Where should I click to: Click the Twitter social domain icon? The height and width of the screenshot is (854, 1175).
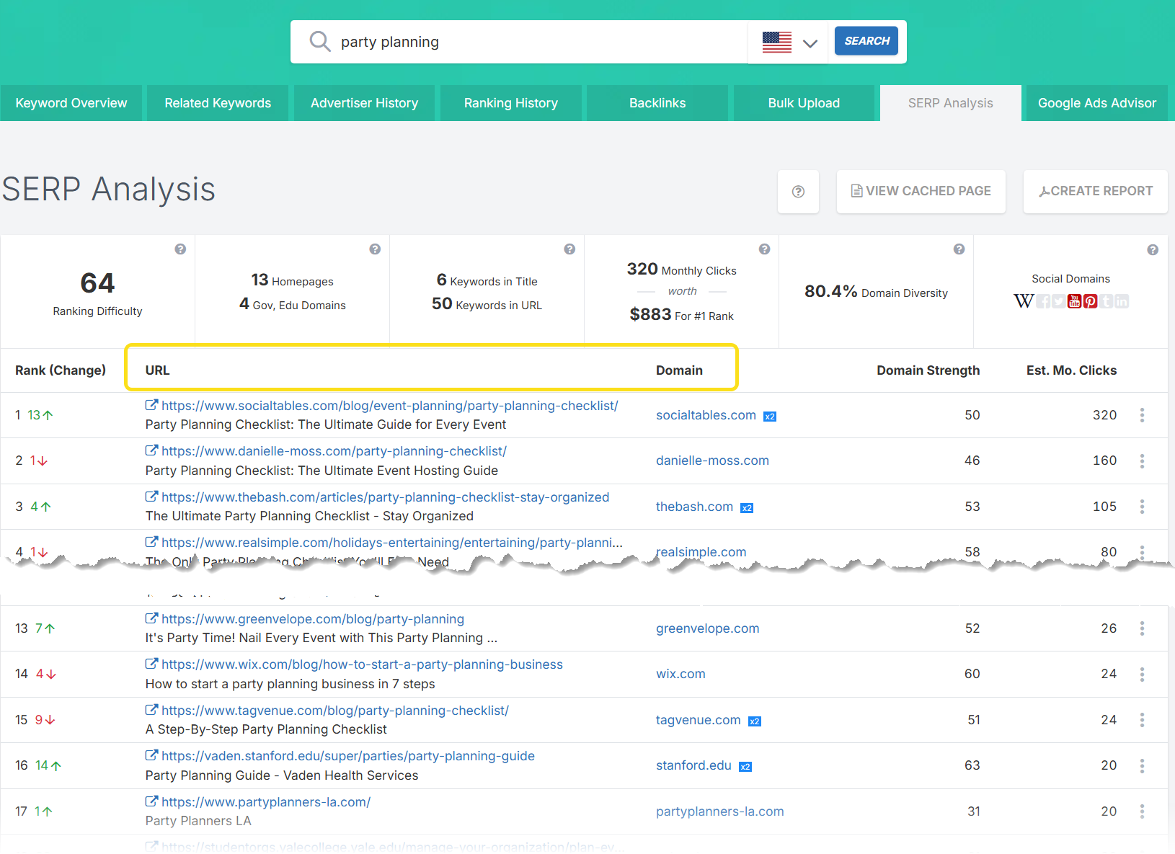pos(1058,301)
